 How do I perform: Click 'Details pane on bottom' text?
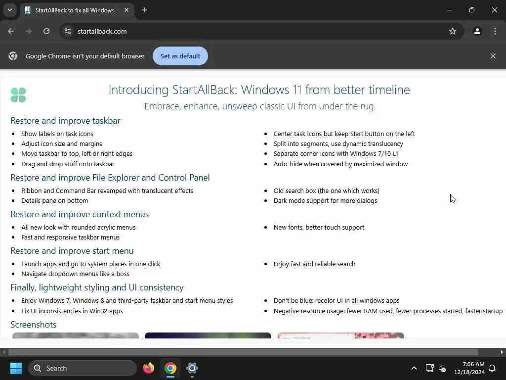tap(54, 201)
